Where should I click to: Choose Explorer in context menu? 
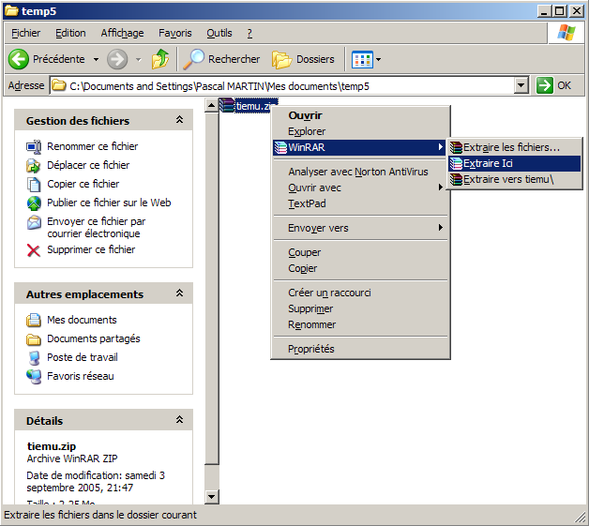[360, 131]
